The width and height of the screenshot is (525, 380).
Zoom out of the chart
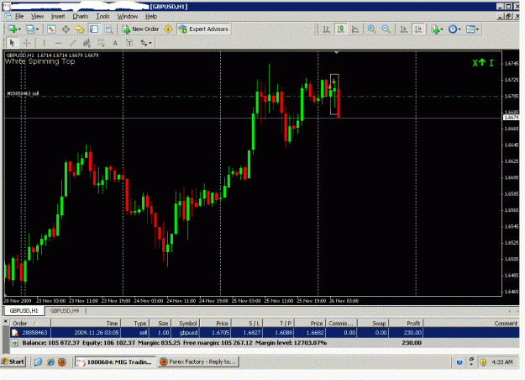tap(386, 29)
